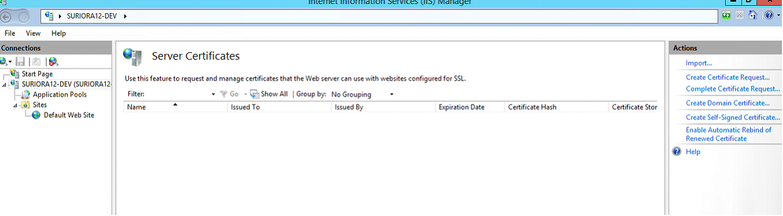
Task: Open the View menu
Action: [33, 33]
